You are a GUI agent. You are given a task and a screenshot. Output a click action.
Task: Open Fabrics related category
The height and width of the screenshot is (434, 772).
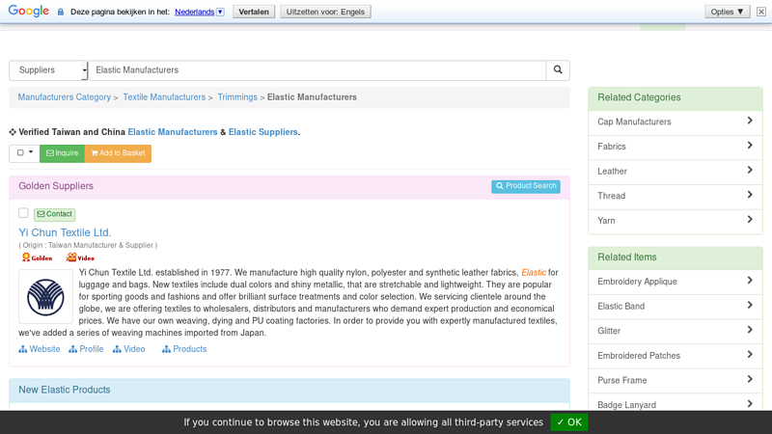675,147
